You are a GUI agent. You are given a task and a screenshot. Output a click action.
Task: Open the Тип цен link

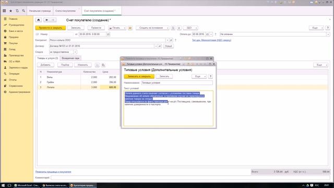[211, 40]
